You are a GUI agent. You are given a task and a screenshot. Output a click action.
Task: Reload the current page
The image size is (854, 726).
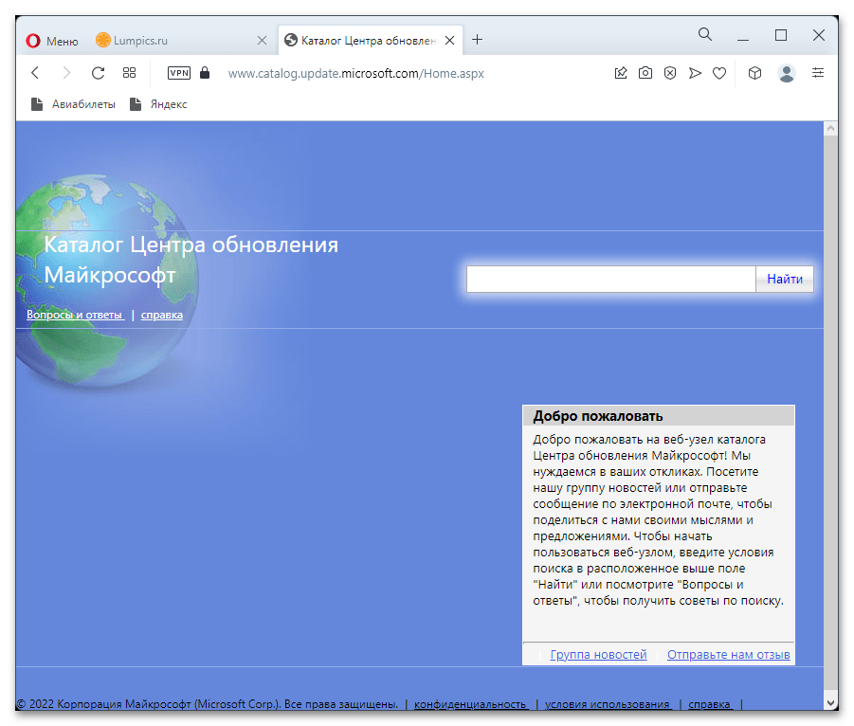pyautogui.click(x=98, y=73)
